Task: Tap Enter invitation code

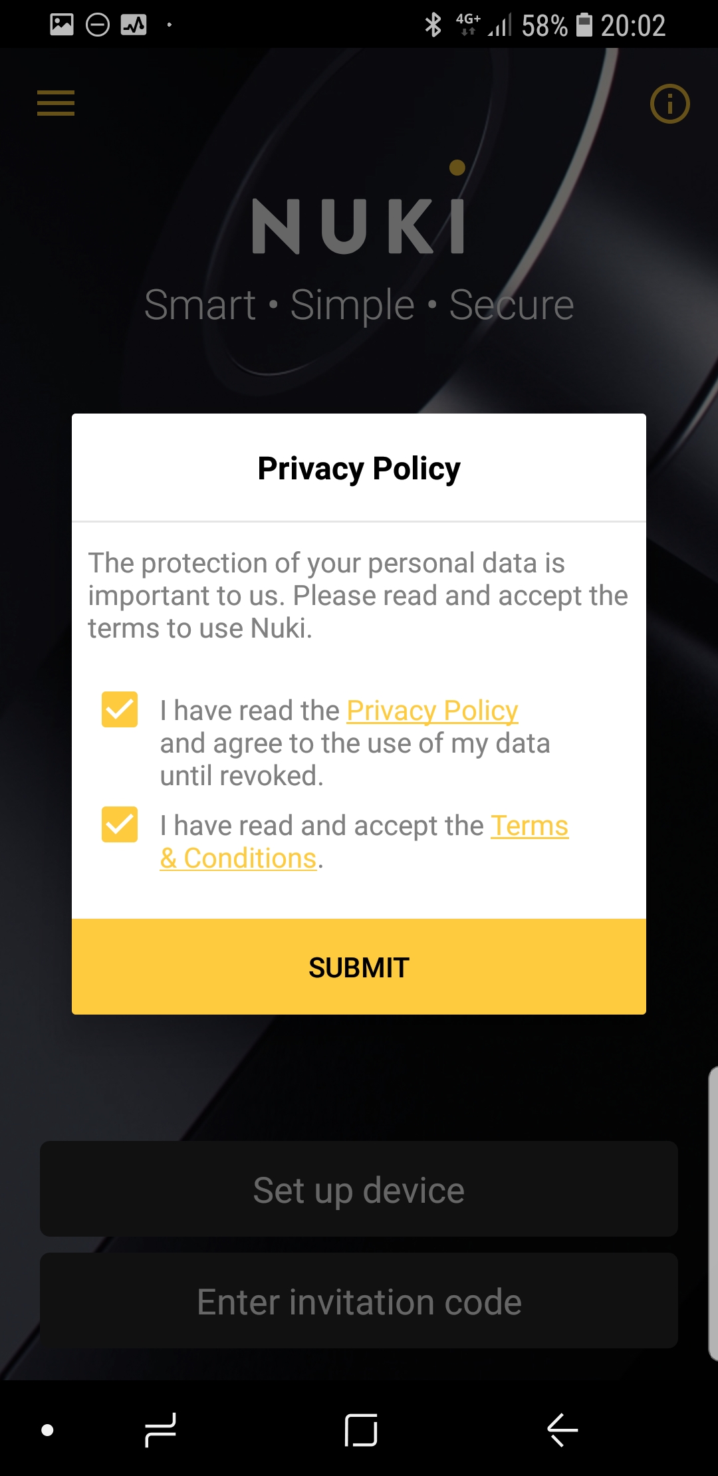Action: pos(359,1301)
